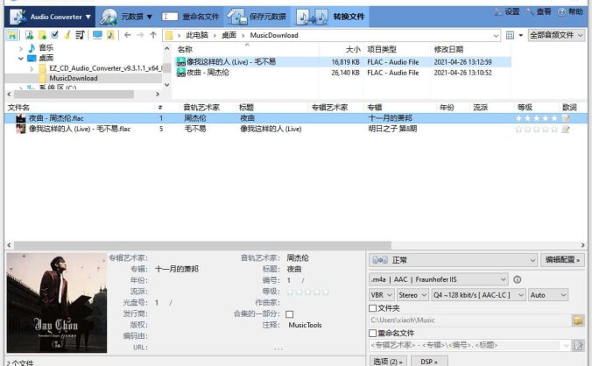
Task: Click the broom clear-list icon
Action: [67, 35]
